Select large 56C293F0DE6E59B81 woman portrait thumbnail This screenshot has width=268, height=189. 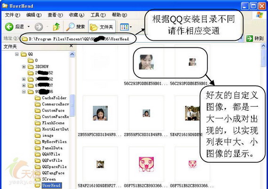146,62
